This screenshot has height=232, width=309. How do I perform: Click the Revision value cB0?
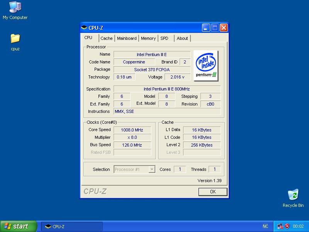[x=211, y=104]
